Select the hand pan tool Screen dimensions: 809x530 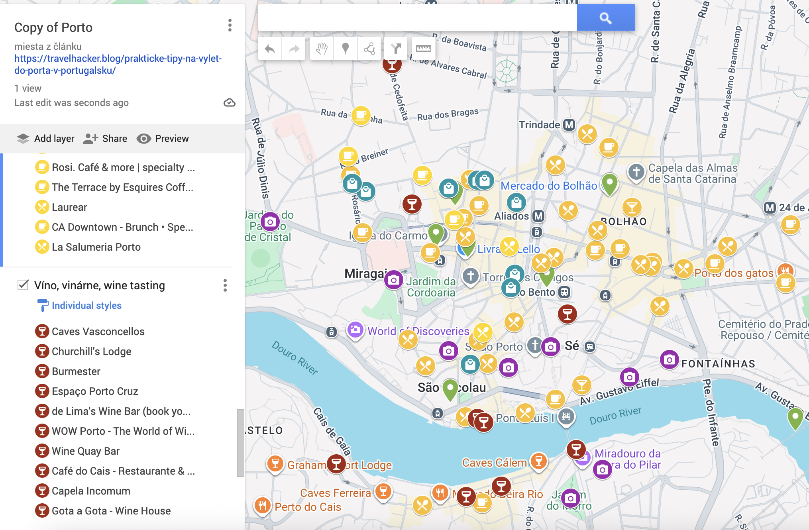pyautogui.click(x=322, y=49)
